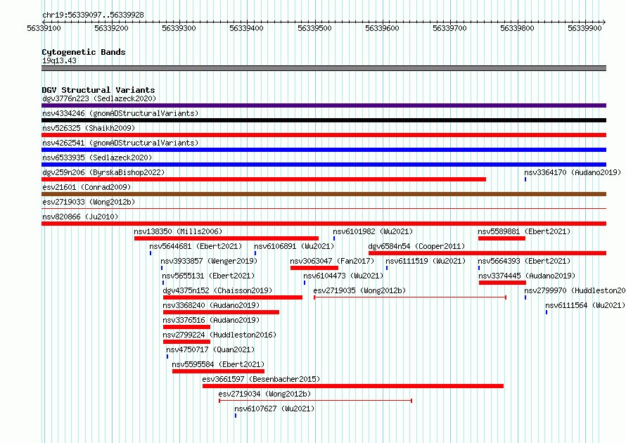
Task: Select esv3661597 (Besenbacher2015) label
Action: coord(261,379)
